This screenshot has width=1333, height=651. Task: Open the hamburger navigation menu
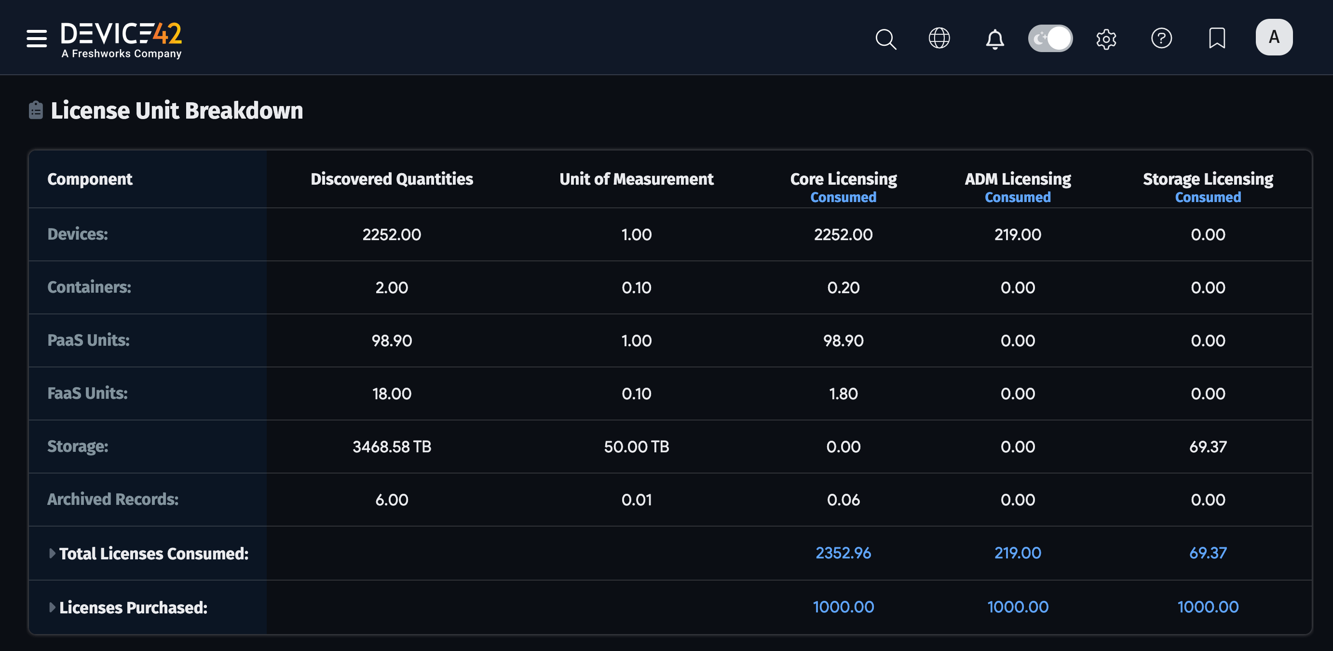[x=37, y=38]
